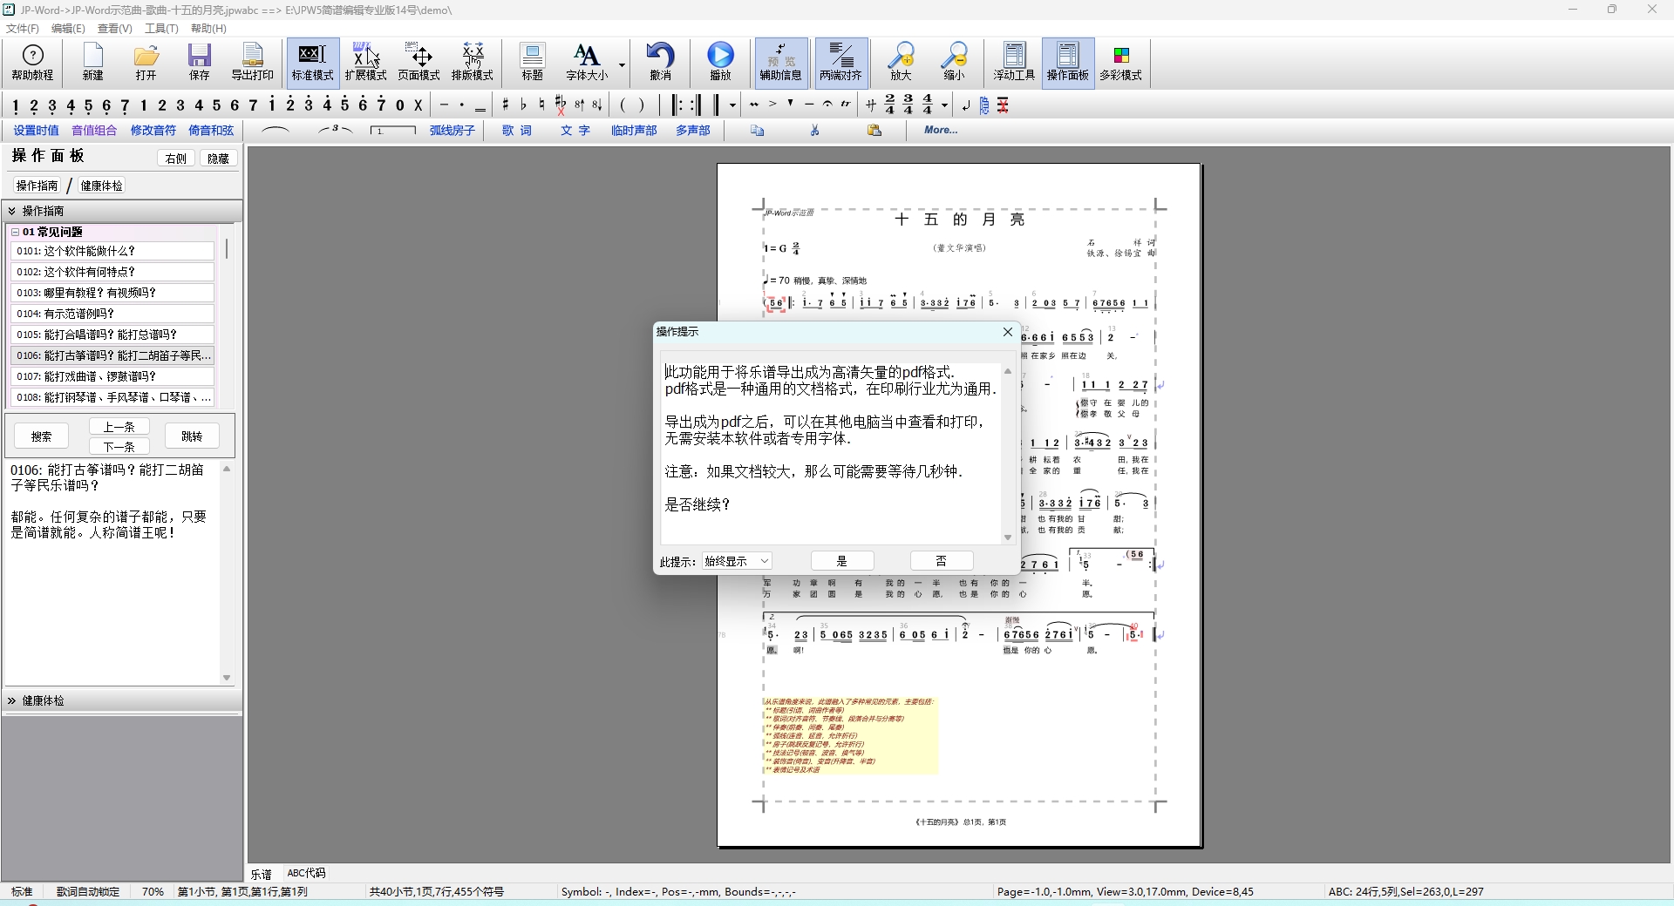Open the 查看(V) menu
1674x906 pixels.
point(114,29)
